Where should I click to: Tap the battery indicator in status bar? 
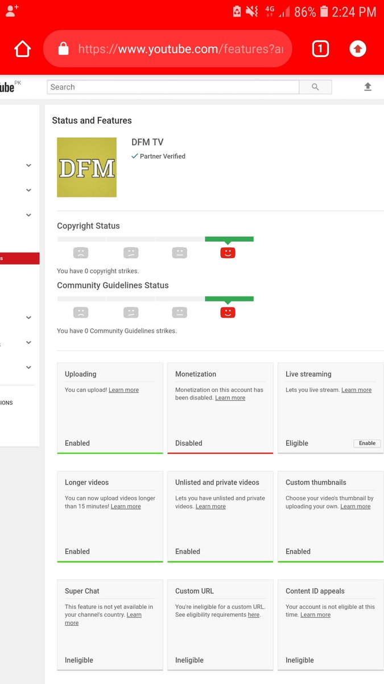pos(324,11)
